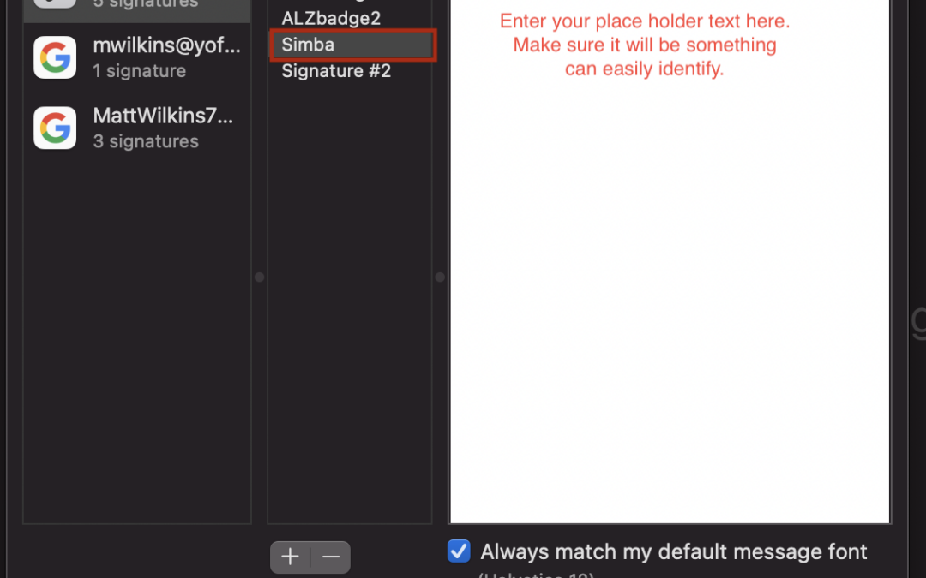The width and height of the screenshot is (926, 578).
Task: Click the red placeholder text in signature editor
Action: click(x=645, y=45)
